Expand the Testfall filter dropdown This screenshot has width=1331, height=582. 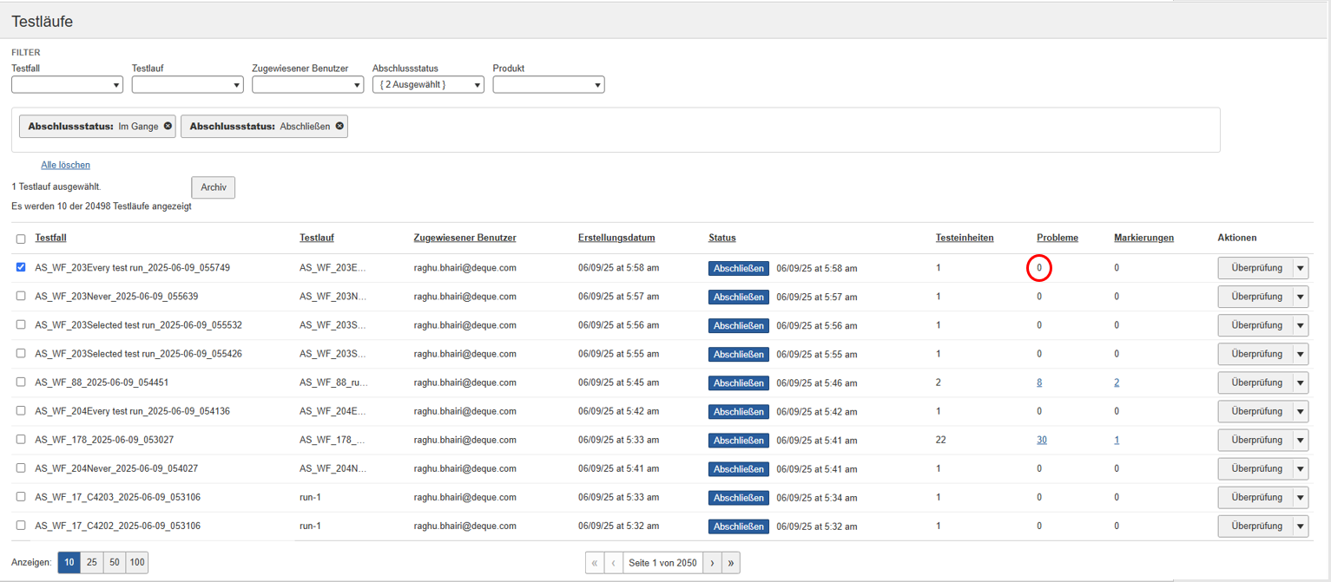pyautogui.click(x=67, y=85)
